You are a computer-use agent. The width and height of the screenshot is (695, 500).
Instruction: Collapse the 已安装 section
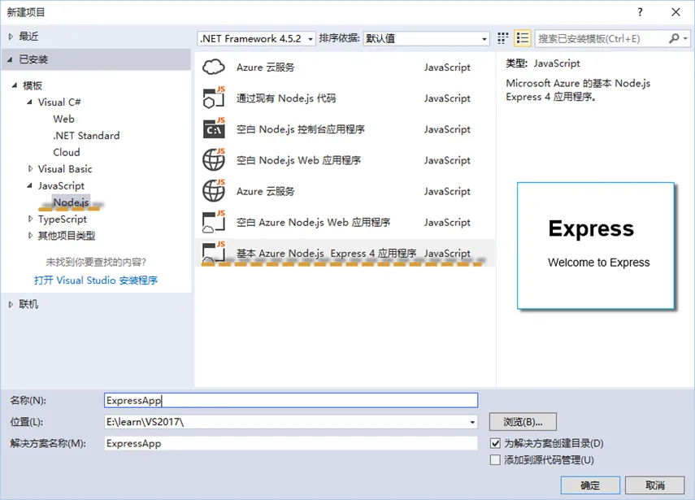click(11, 59)
